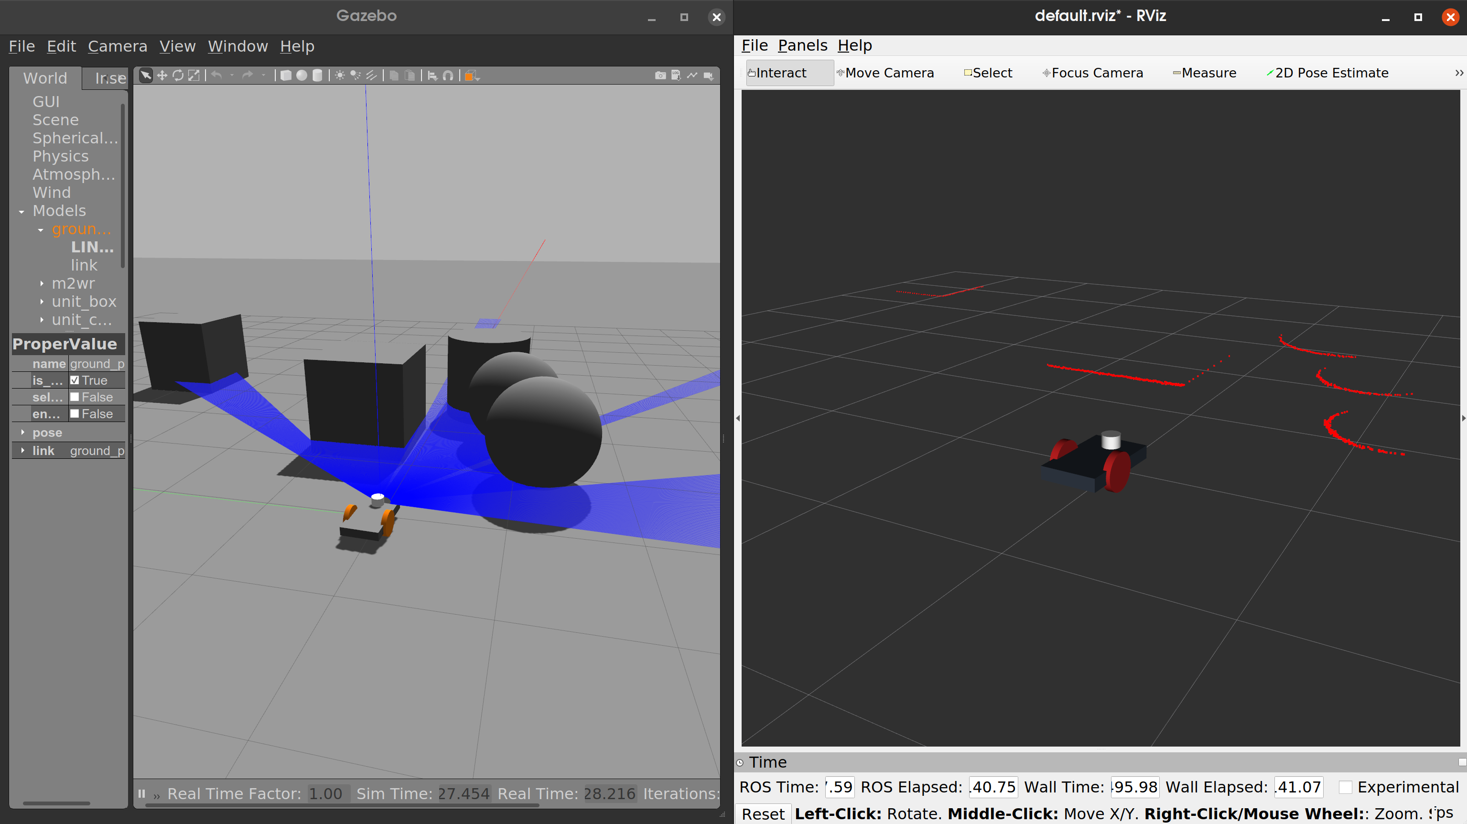The image size is (1467, 824).
Task: Expand the pose property row
Action: tap(23, 432)
